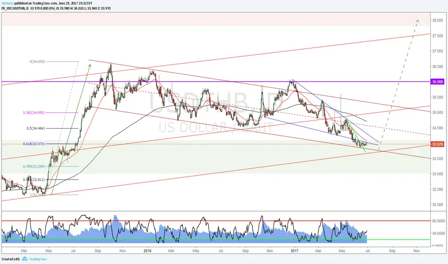Click the 38.000 price axis value

tap(437, 20)
